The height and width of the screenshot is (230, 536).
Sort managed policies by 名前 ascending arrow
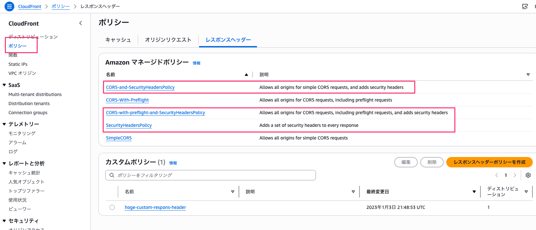246,75
